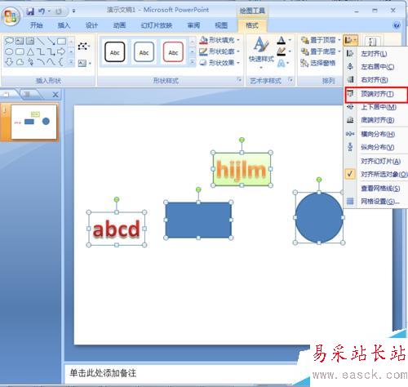408x387 pixels.
Task: Switch to the 插入 (Insert) tab
Action: pos(64,25)
